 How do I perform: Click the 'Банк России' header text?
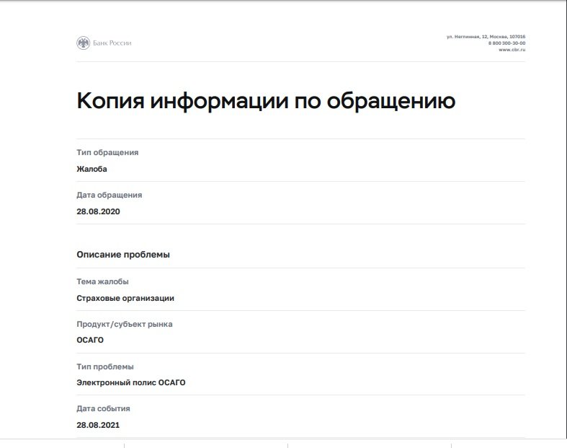click(112, 43)
